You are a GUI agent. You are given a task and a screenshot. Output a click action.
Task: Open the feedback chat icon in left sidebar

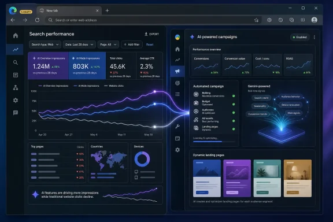tap(16, 113)
